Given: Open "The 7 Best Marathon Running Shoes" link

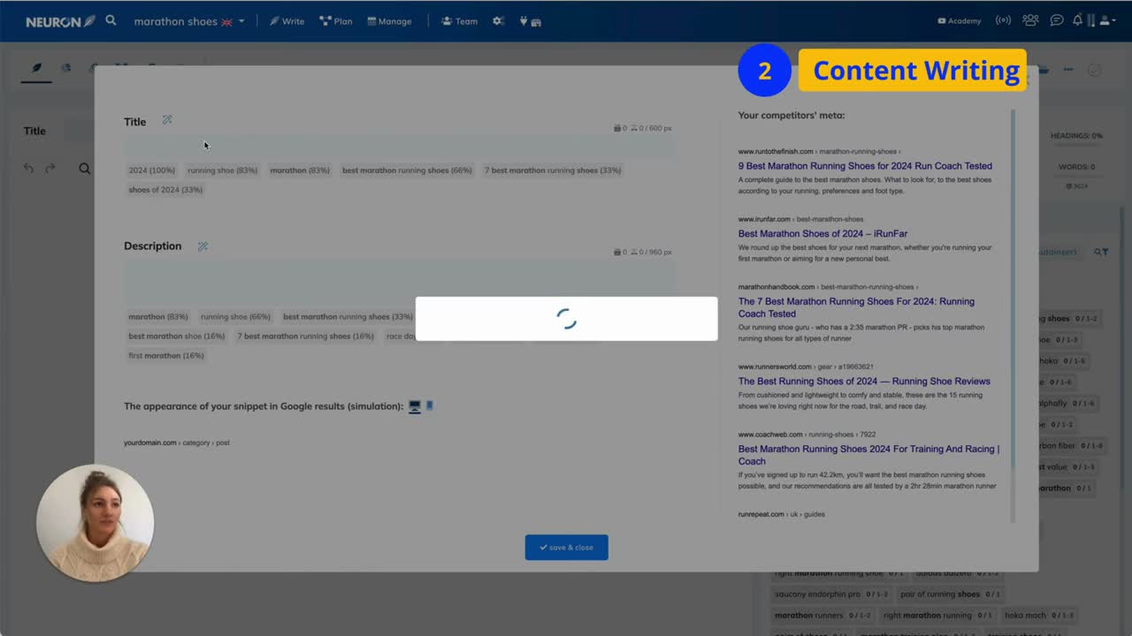Looking at the screenshot, I should point(856,307).
